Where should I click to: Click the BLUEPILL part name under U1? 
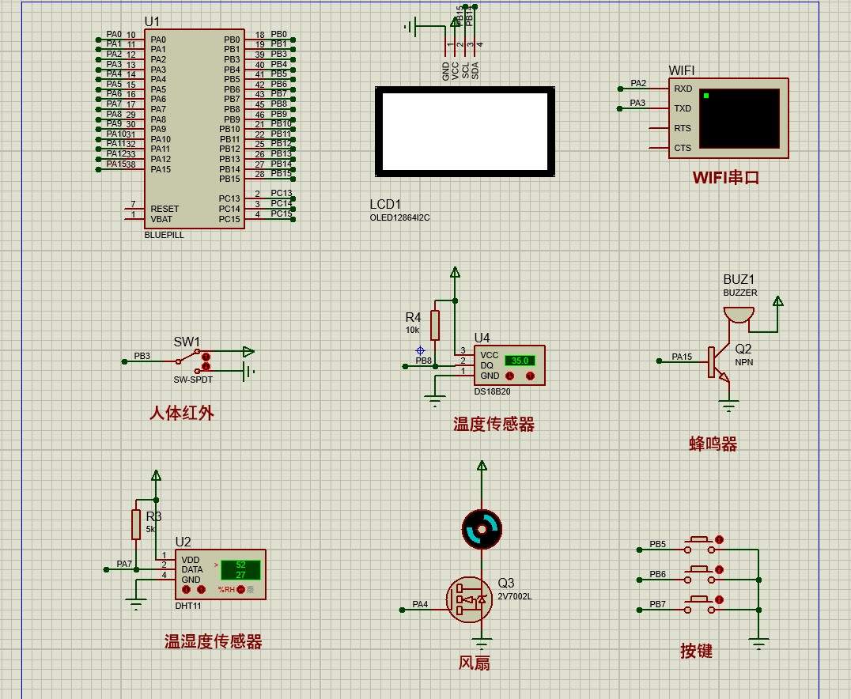pyautogui.click(x=164, y=235)
